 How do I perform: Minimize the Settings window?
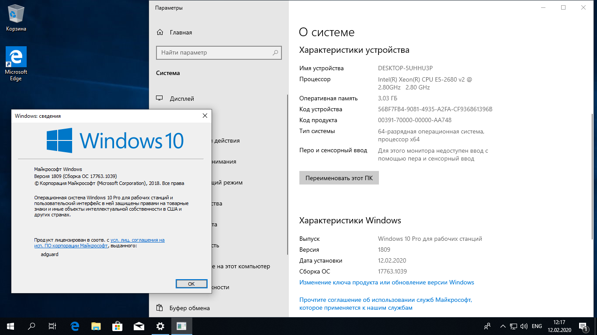[543, 7]
